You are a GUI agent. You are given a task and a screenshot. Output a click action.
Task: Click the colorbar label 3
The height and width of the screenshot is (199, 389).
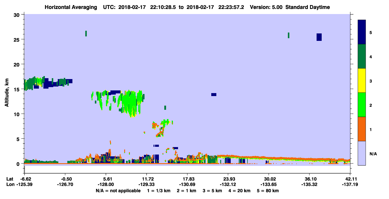[371, 81]
